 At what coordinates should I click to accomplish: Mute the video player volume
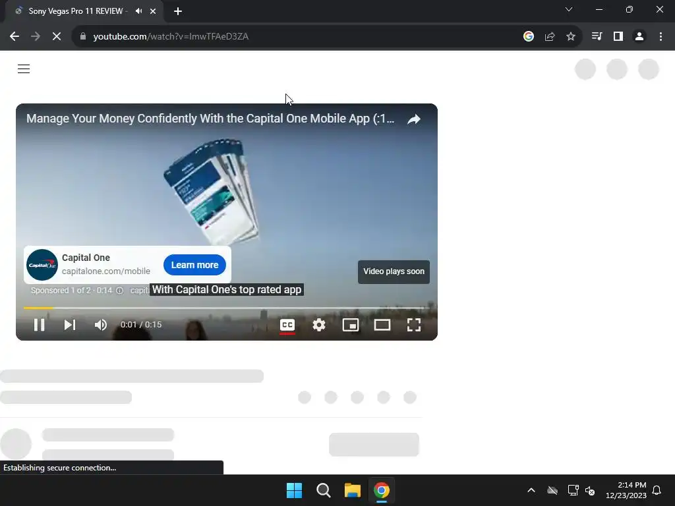101,325
